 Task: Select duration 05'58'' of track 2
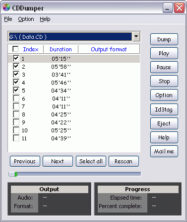tap(61, 67)
